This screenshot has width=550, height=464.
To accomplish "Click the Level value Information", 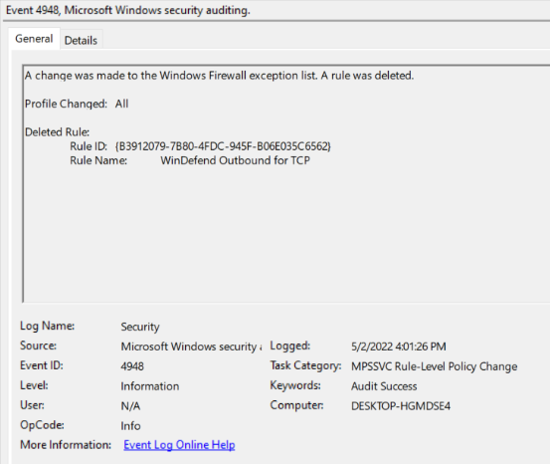I will coord(150,386).
